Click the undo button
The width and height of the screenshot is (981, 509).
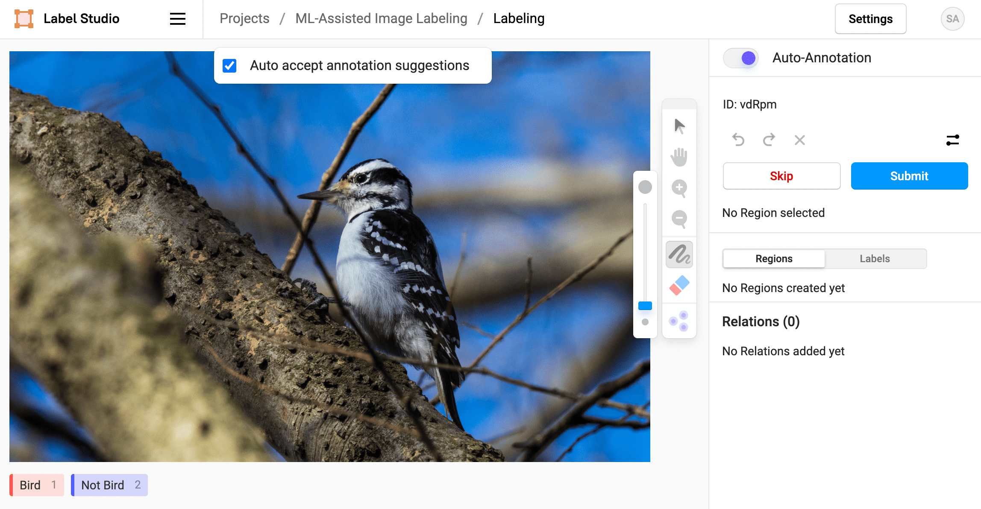[x=737, y=139]
